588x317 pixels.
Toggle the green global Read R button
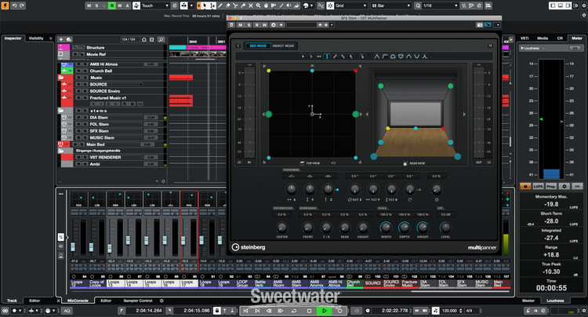pos(112,5)
